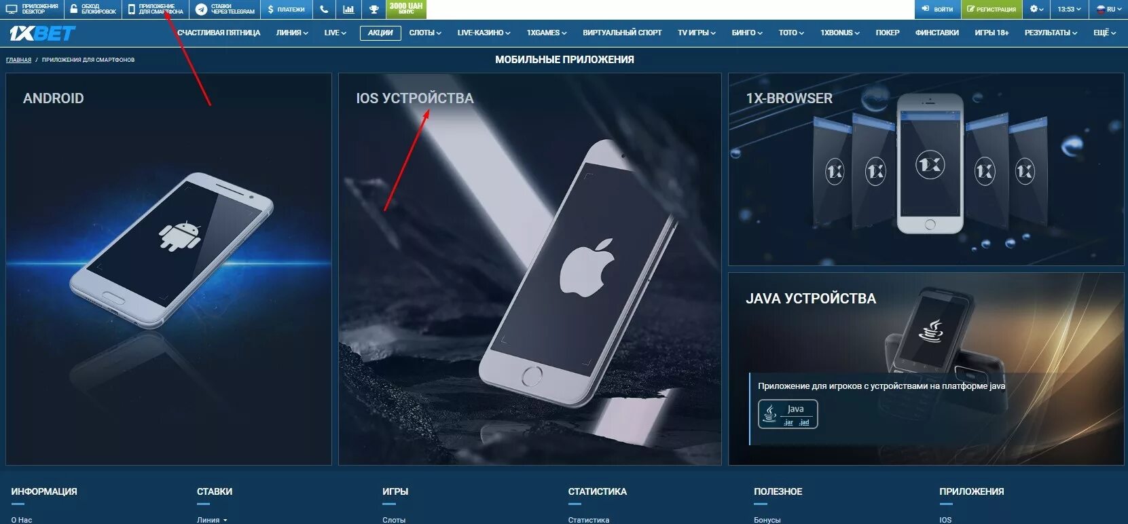1128x524 pixels.
Task: Open settings gear dropdown
Action: [1036, 10]
